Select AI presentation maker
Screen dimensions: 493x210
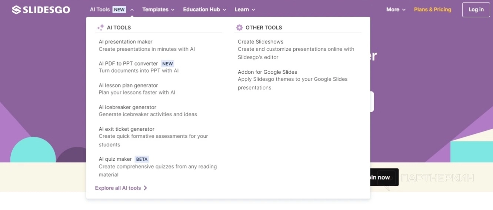126,42
